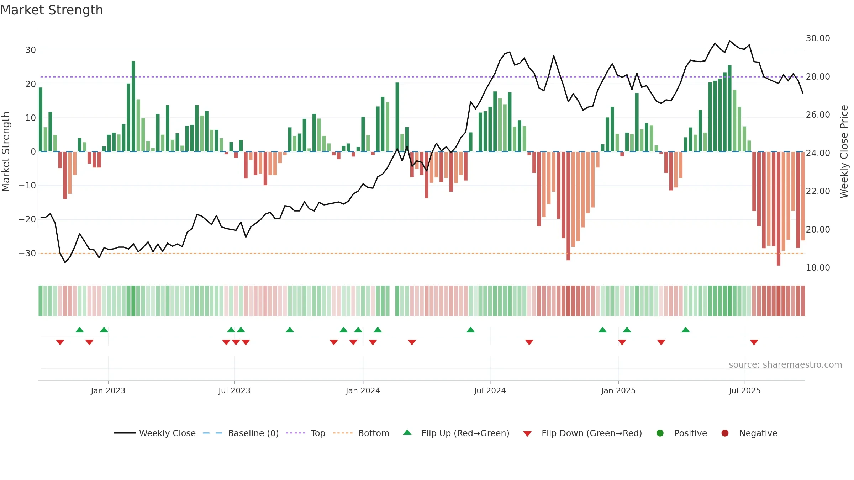Click the 20.00 price tick label
This screenshot has height=480, width=854.
coord(818,230)
